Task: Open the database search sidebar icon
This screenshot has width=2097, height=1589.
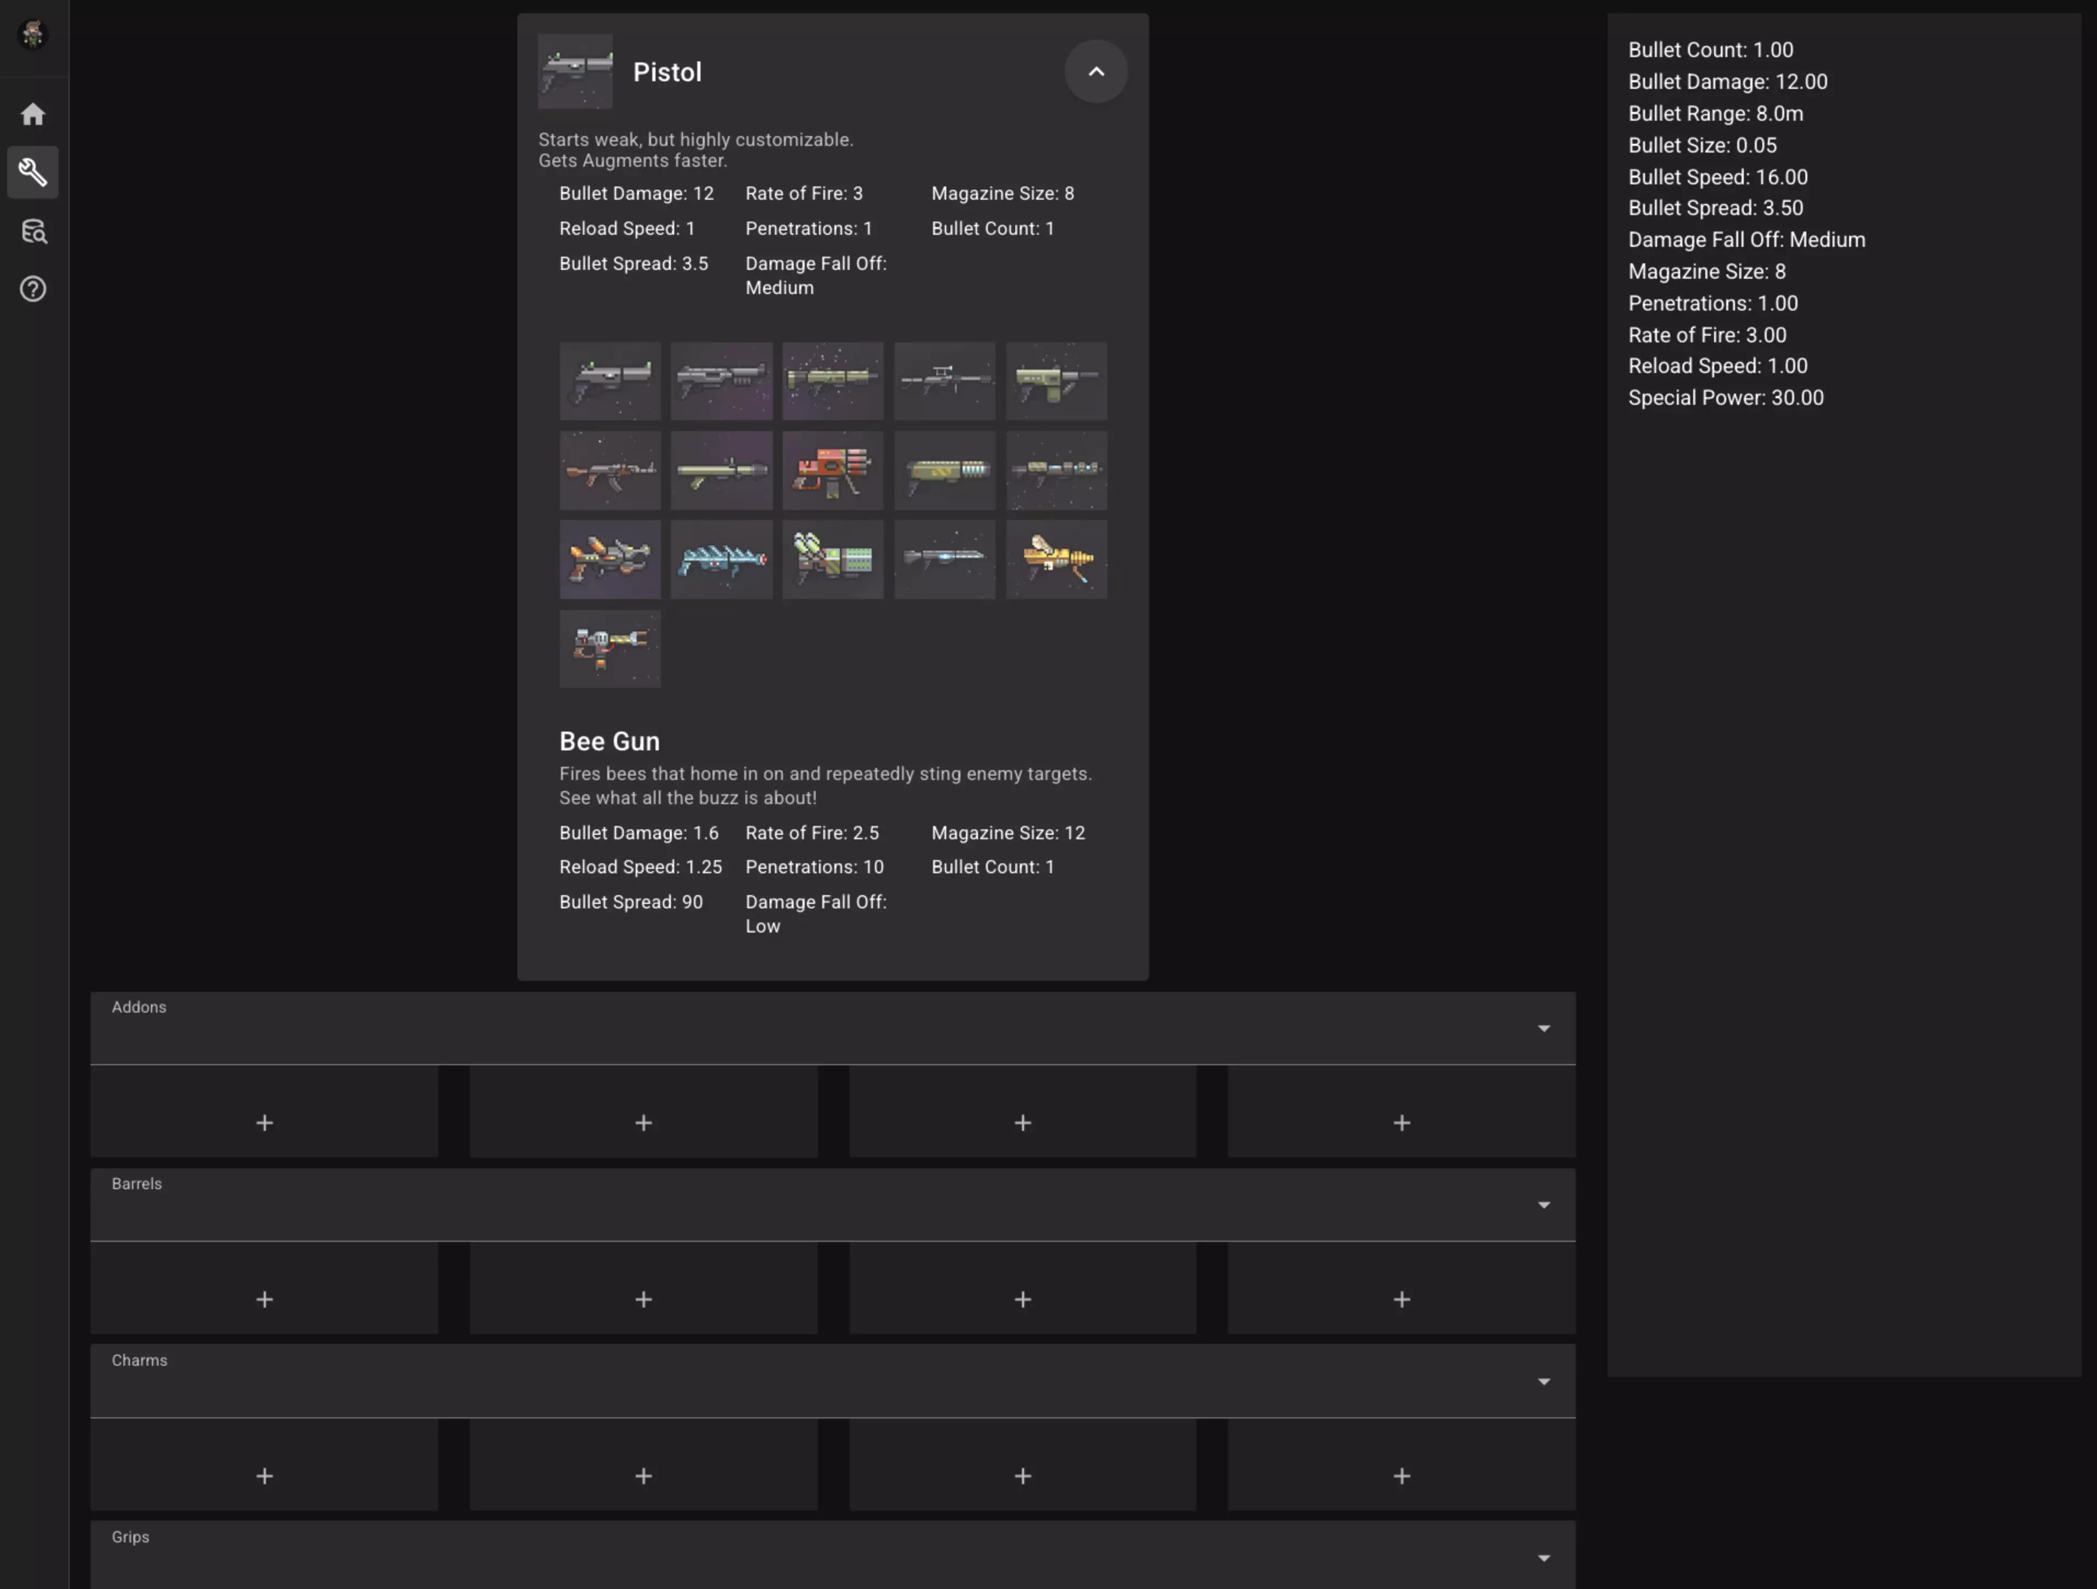Action: pyautogui.click(x=33, y=231)
